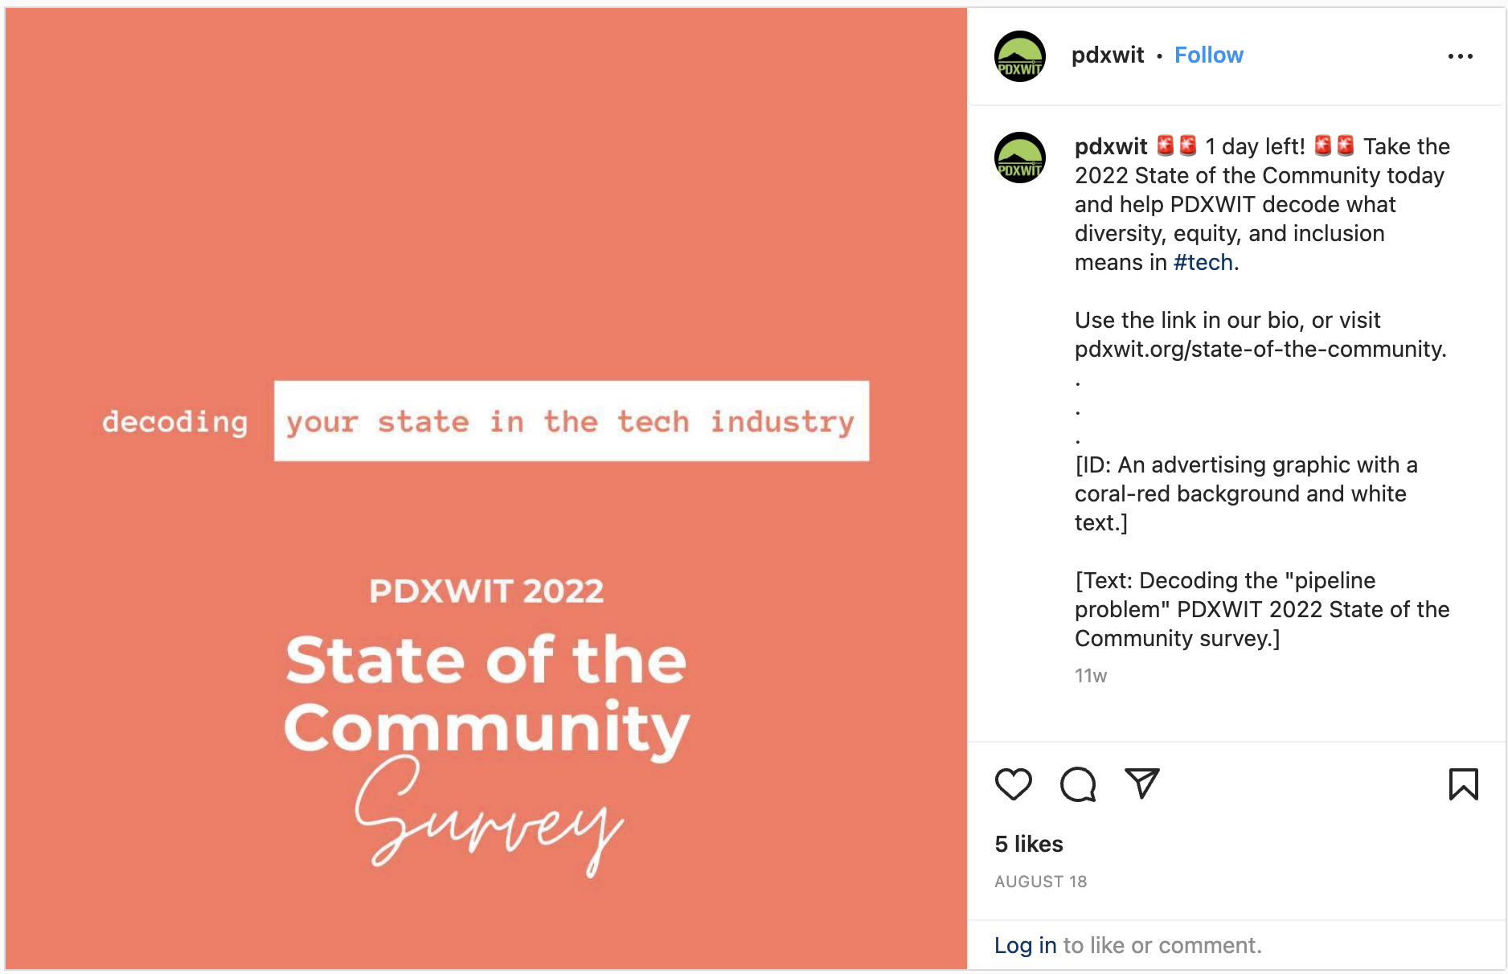Image resolution: width=1508 pixels, height=974 pixels.
Task: Open the pdxwit username in the header
Action: (x=1107, y=55)
